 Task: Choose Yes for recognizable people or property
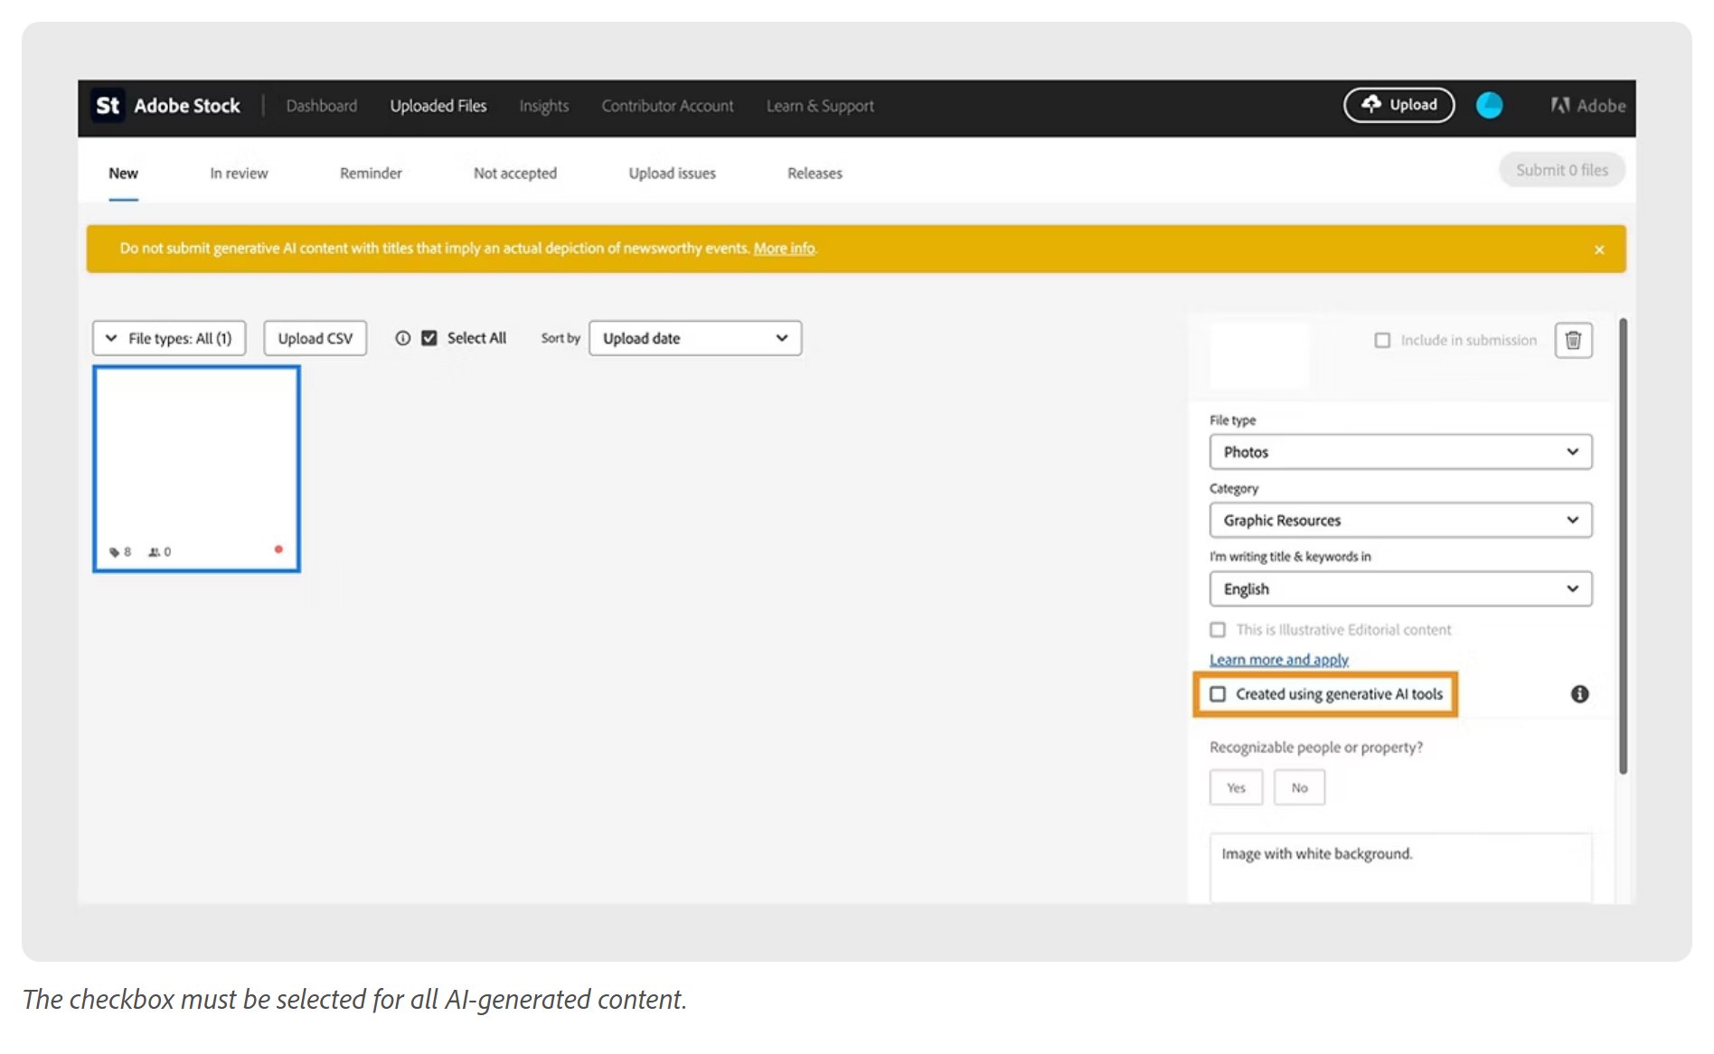coord(1236,787)
